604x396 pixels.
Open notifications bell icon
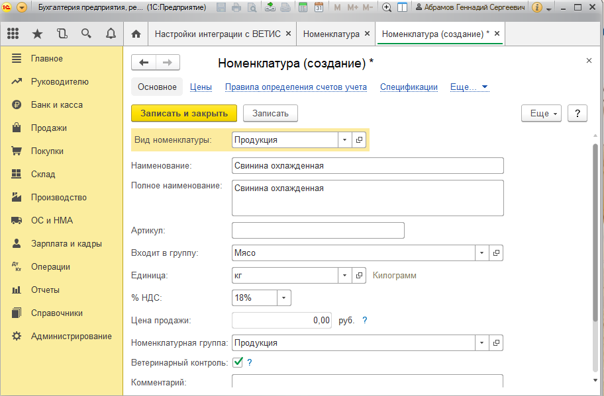[x=110, y=34]
